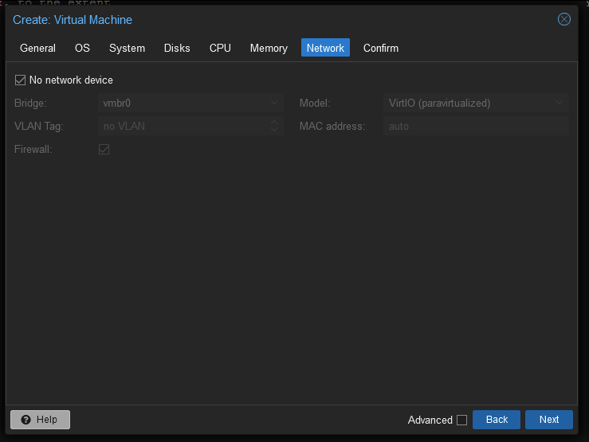Click the Help button with question icon
Image resolution: width=589 pixels, height=442 pixels.
40,420
